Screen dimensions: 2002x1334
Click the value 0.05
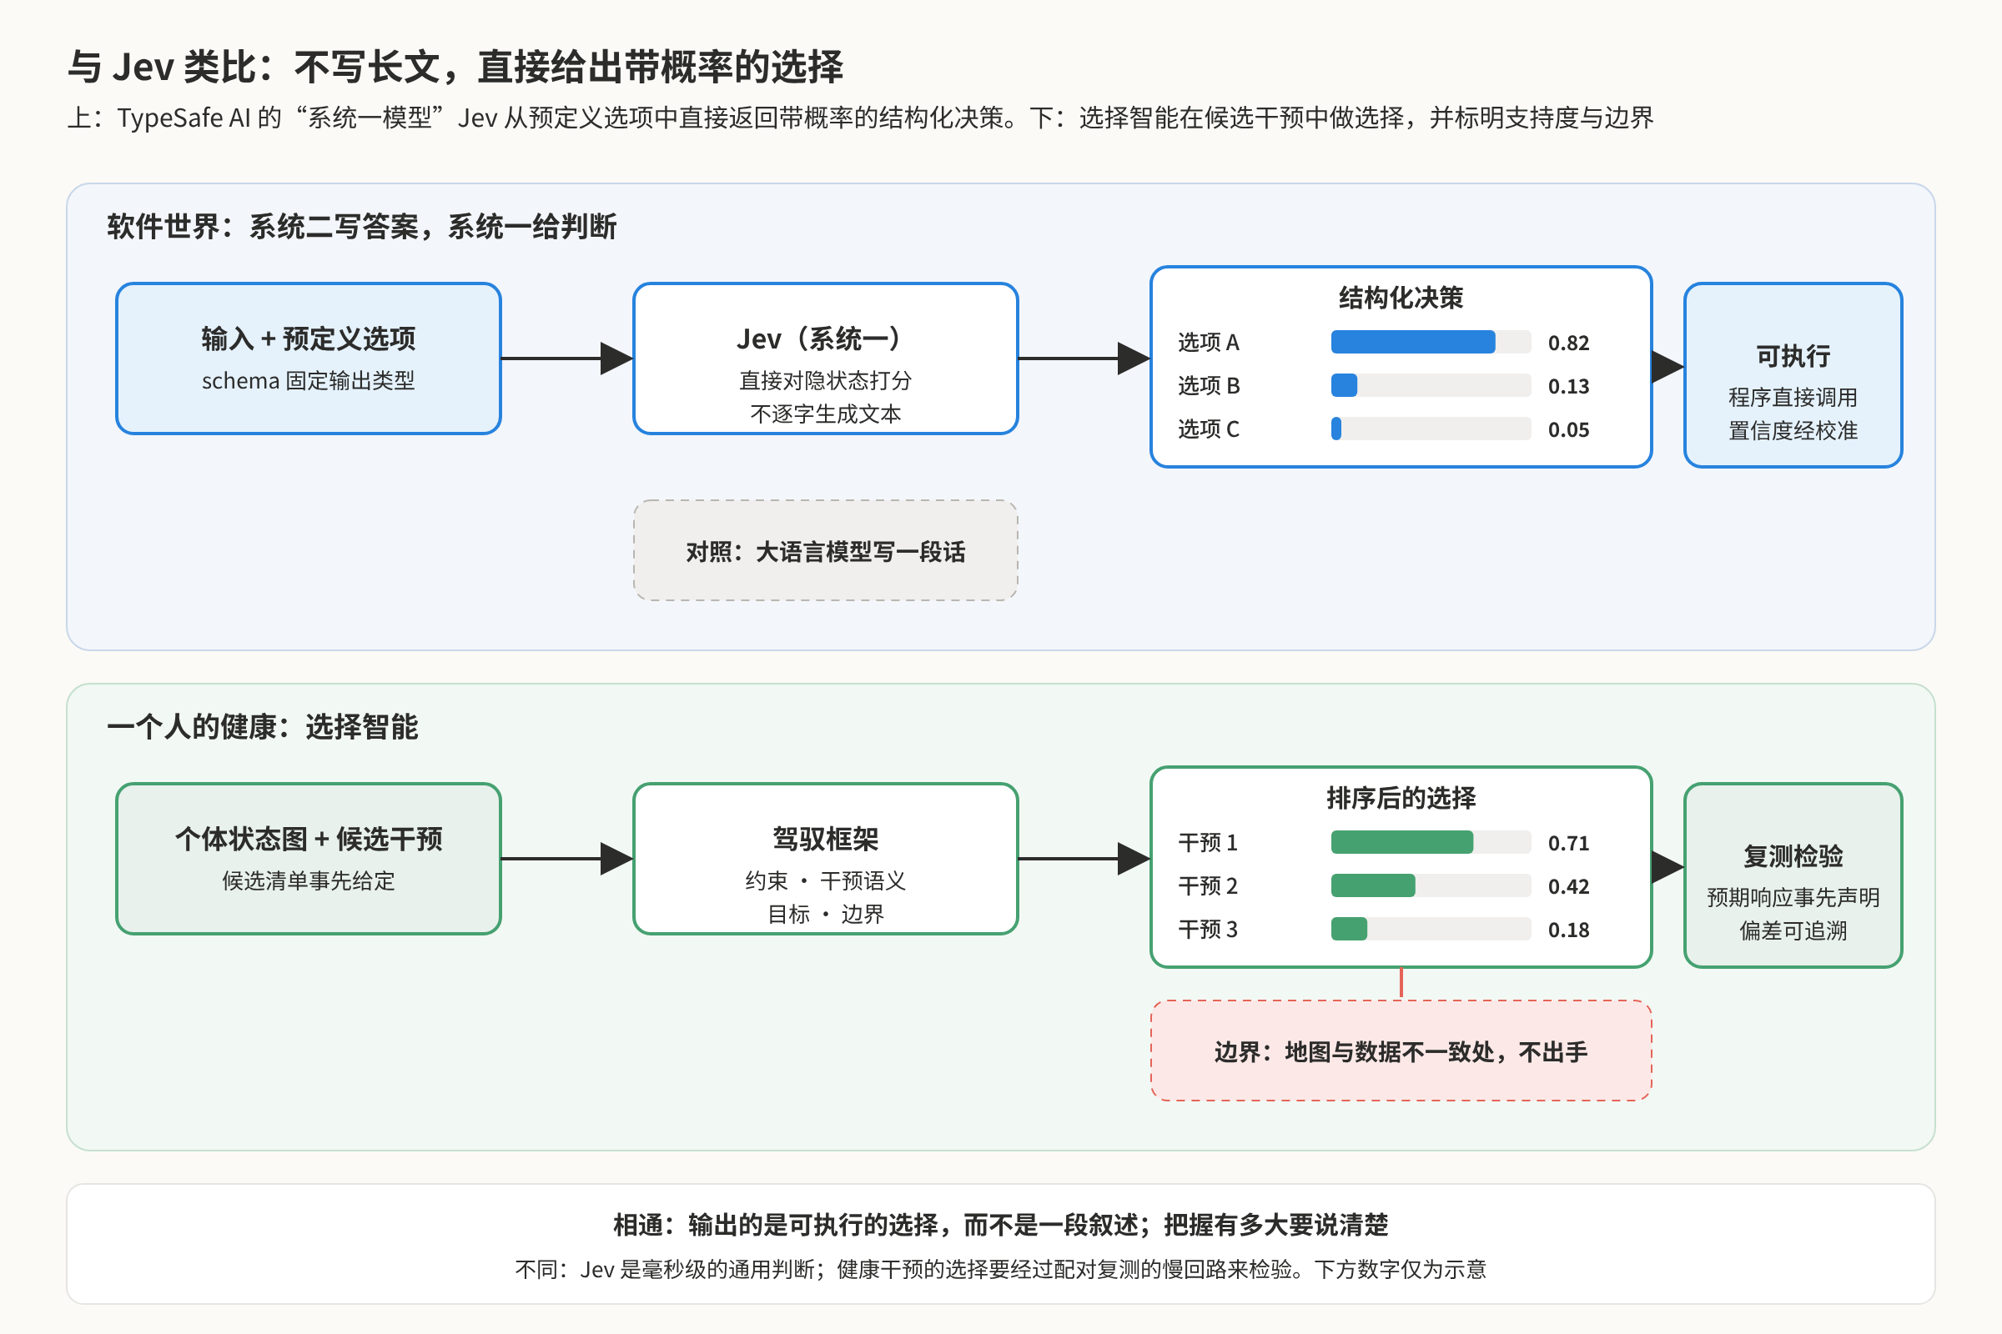pos(1569,429)
